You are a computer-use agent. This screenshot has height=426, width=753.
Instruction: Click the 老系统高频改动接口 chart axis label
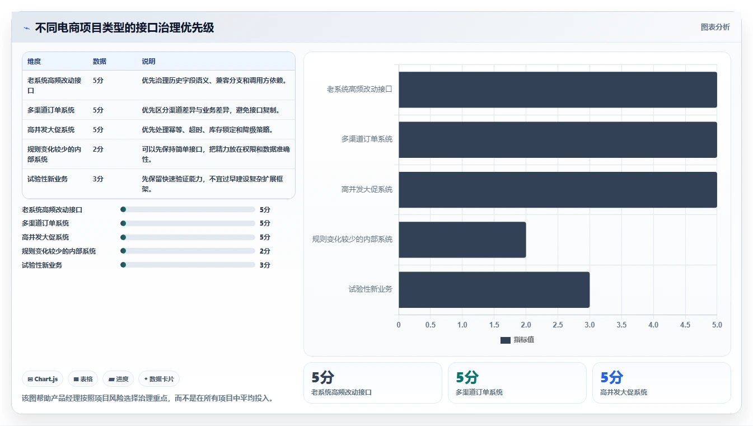359,90
